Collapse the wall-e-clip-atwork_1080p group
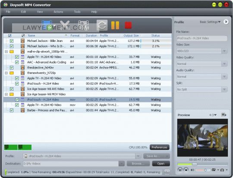 pyautogui.click(x=6, y=52)
